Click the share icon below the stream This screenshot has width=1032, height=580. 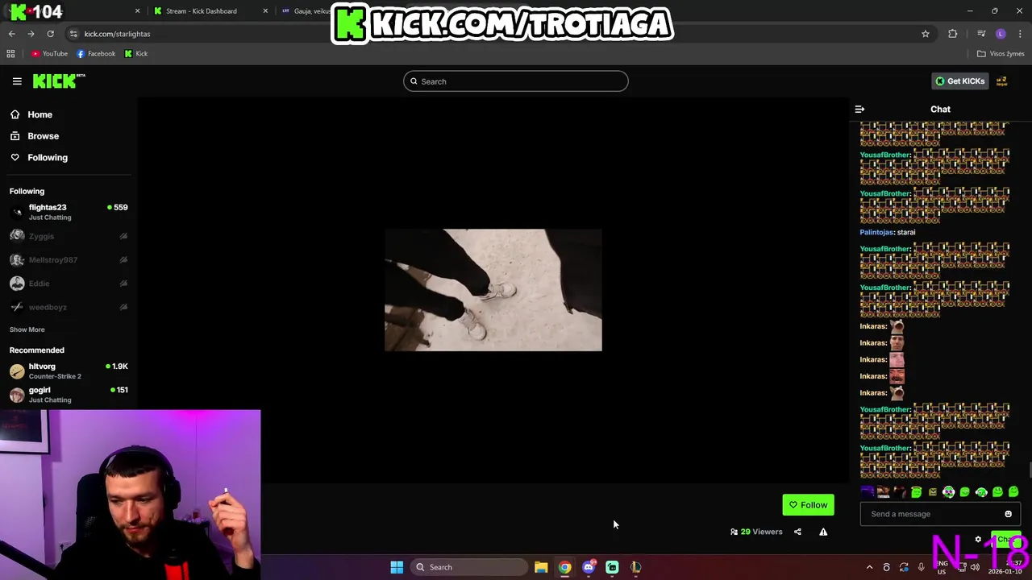click(797, 532)
